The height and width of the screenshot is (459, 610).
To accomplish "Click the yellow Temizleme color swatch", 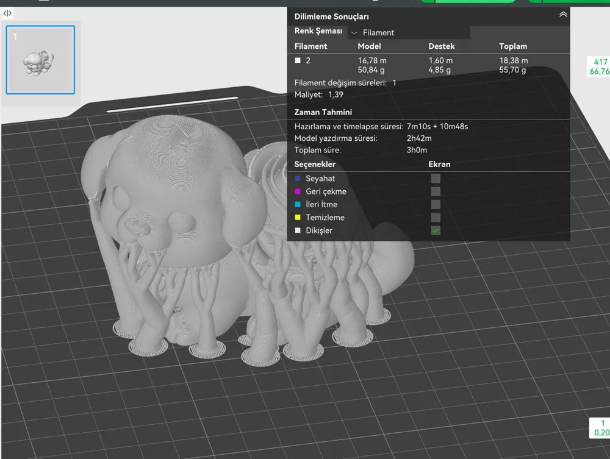I will tap(297, 217).
